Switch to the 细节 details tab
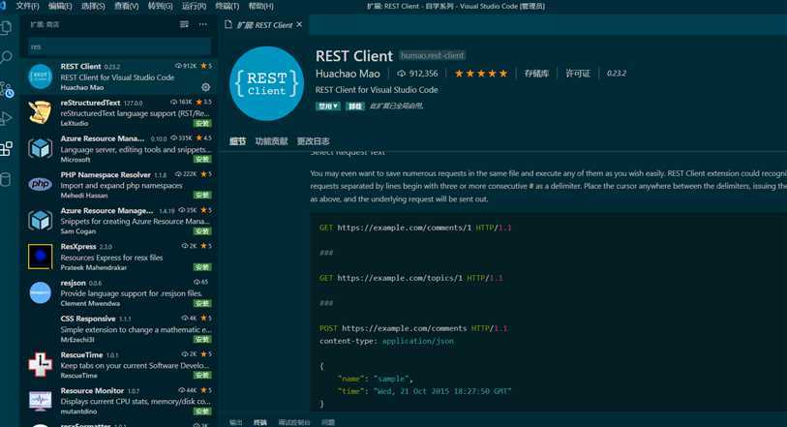The image size is (787, 427). 237,141
